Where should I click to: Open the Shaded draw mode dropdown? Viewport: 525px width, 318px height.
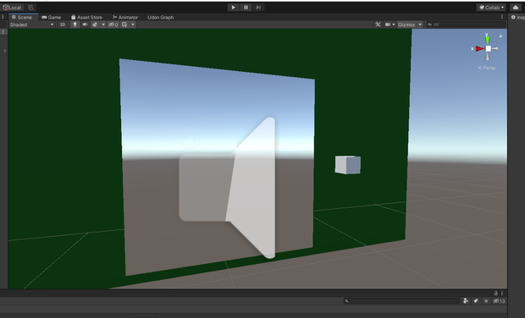[32, 25]
